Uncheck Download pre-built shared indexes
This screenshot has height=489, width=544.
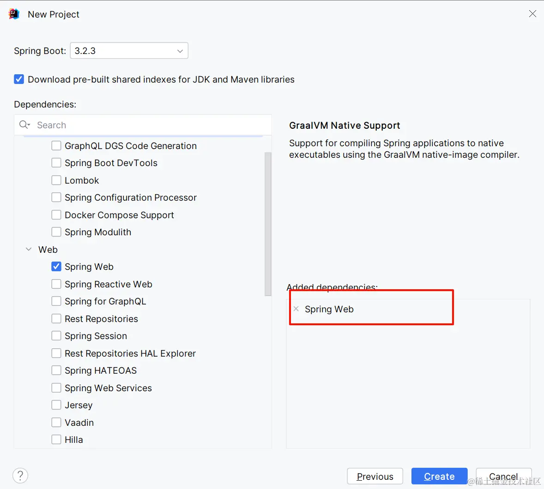(x=19, y=79)
